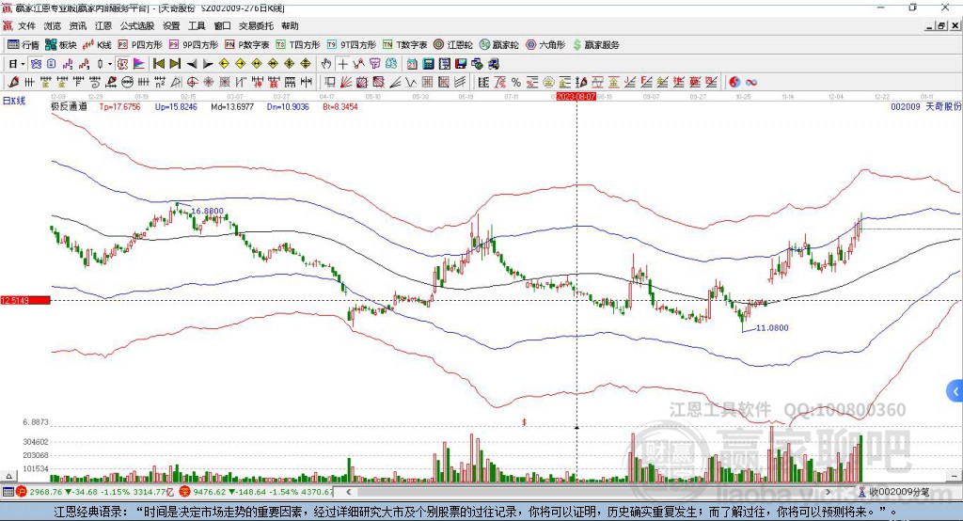The width and height of the screenshot is (963, 521).
Task: Click the 002009 天奇股份 stock name
Action: tap(926, 106)
